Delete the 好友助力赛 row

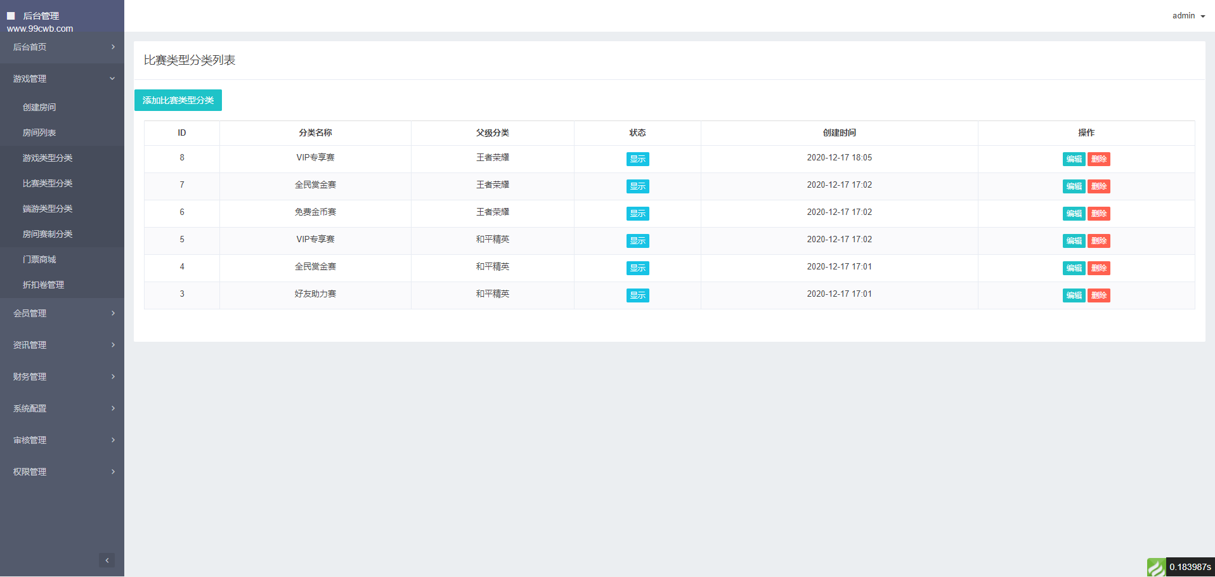coord(1099,295)
